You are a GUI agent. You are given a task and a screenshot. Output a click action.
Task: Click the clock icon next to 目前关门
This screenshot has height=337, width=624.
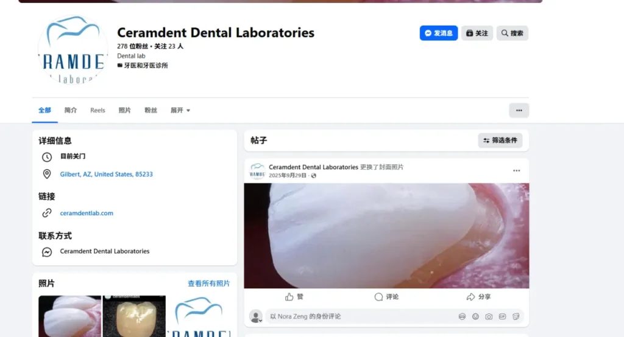coord(47,157)
